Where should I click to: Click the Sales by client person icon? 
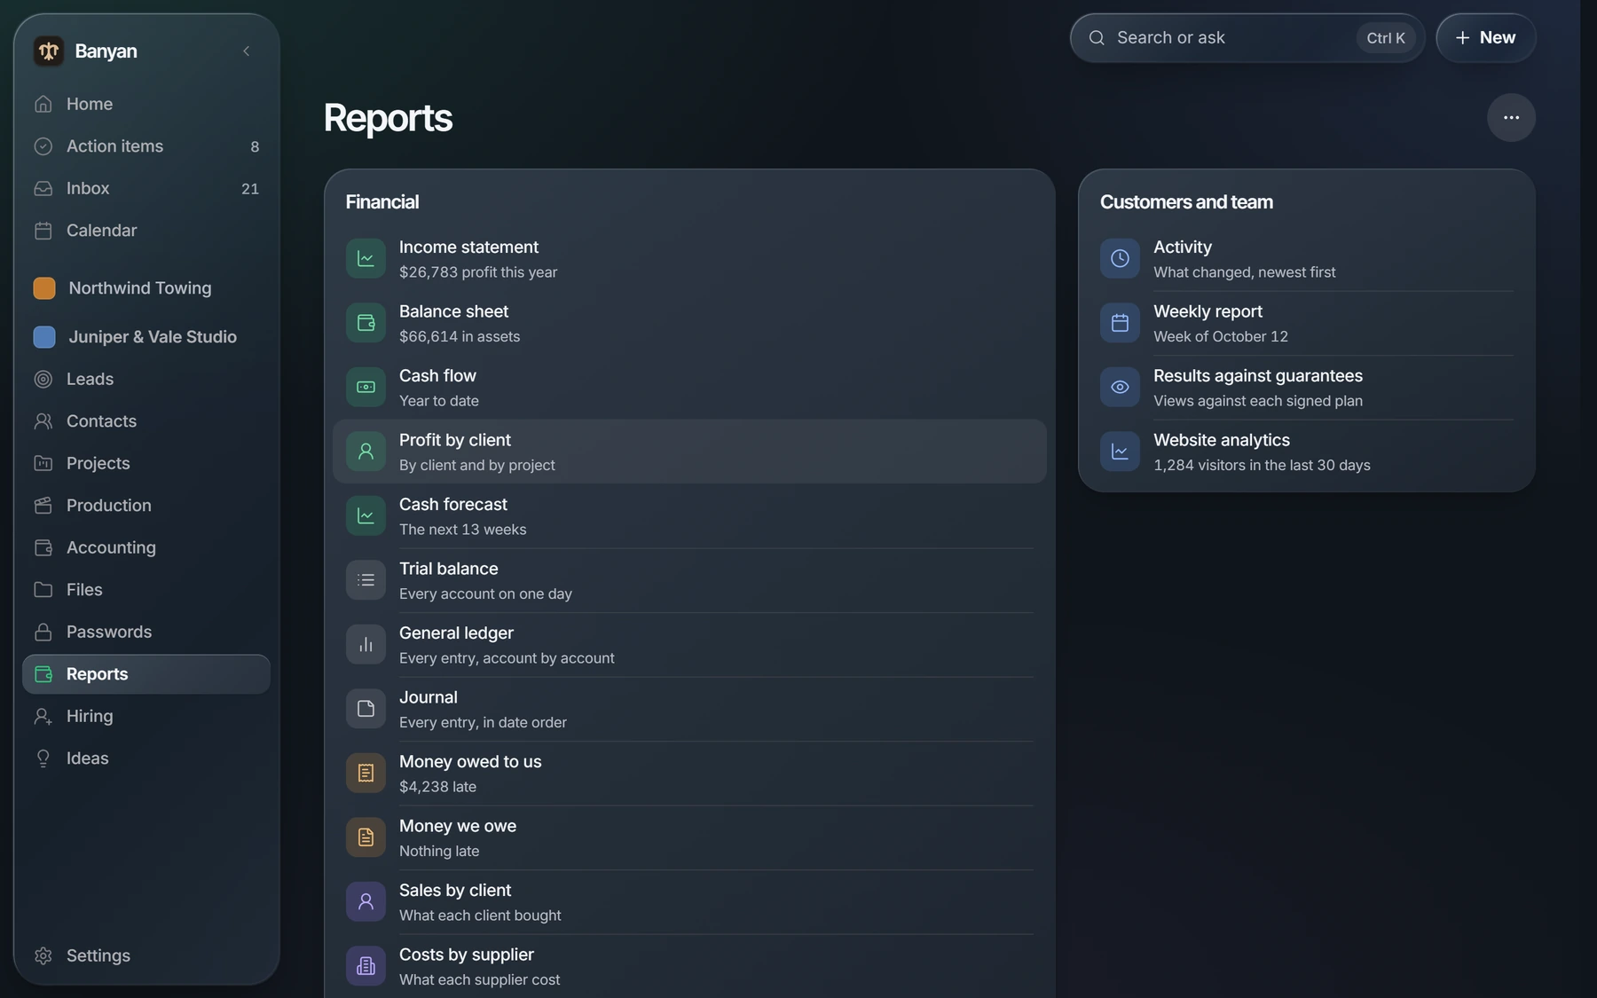pos(366,902)
